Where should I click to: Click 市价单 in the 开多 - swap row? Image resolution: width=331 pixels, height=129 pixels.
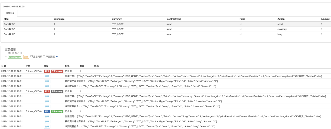68,111
